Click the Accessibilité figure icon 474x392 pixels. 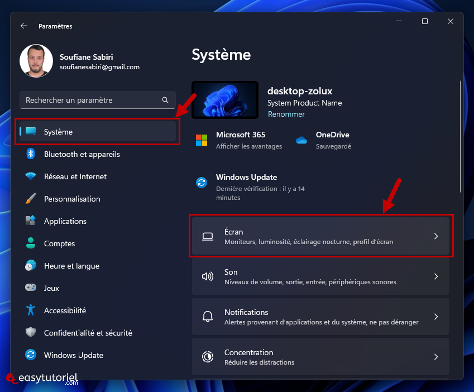(x=31, y=310)
